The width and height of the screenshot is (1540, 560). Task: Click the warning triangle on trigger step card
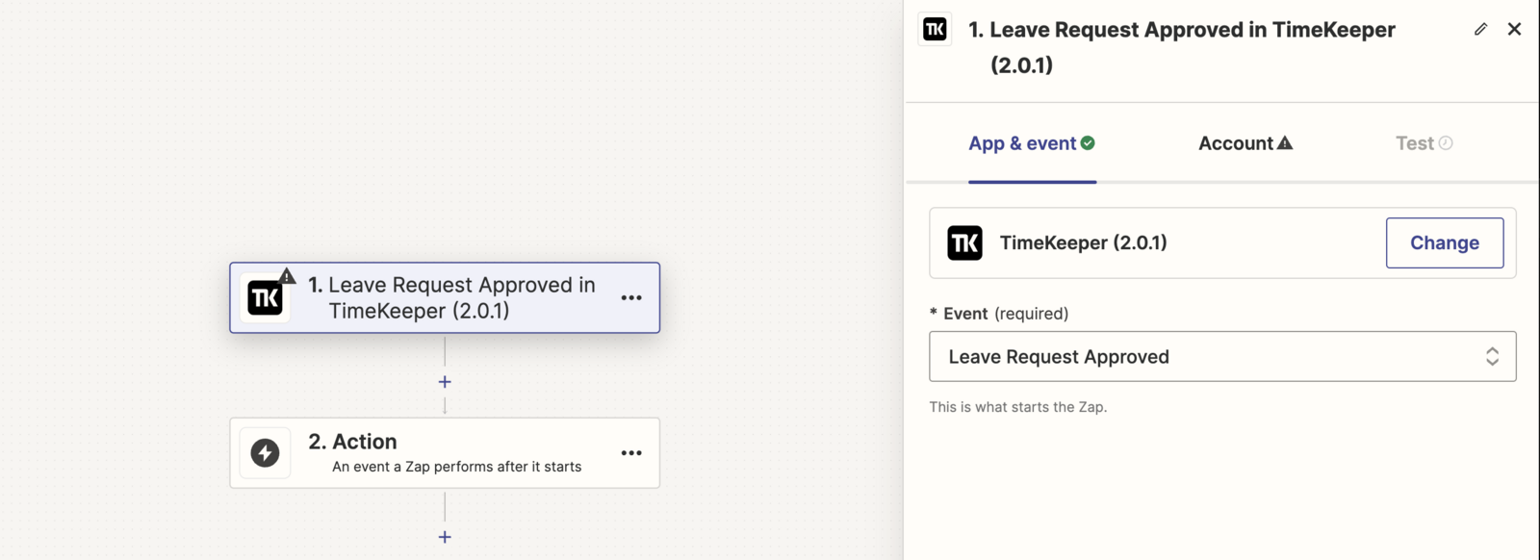(287, 276)
